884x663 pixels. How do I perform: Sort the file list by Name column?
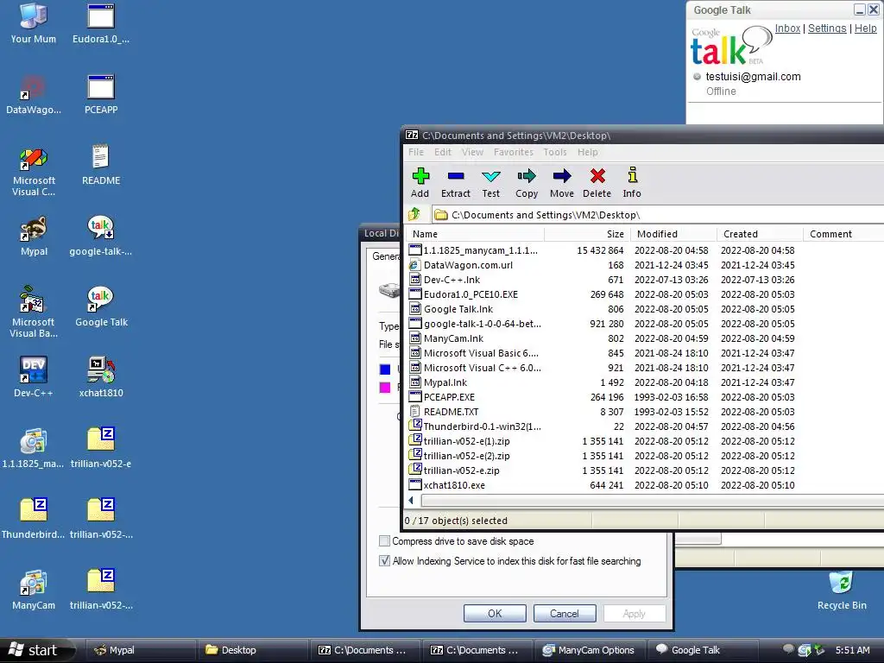coord(475,233)
